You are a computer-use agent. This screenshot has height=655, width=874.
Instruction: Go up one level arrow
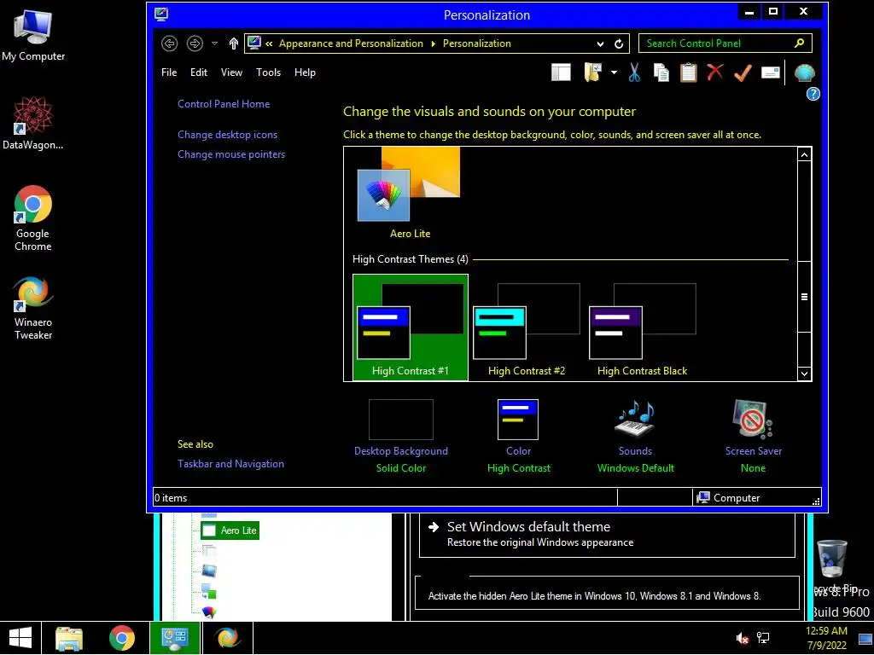click(234, 43)
